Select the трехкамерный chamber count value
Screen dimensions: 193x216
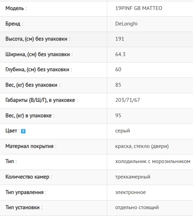tap(133, 177)
